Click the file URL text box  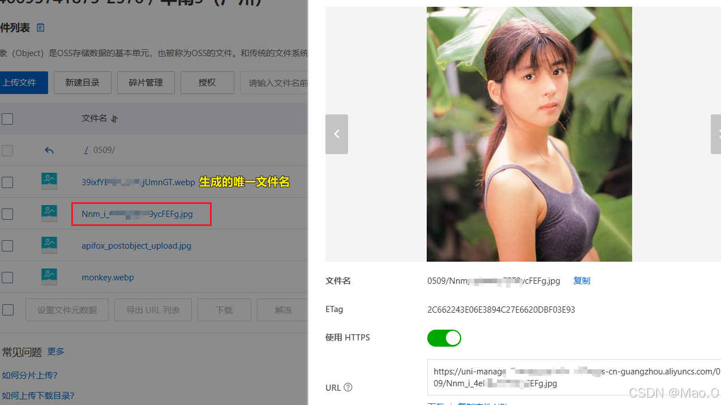point(574,377)
